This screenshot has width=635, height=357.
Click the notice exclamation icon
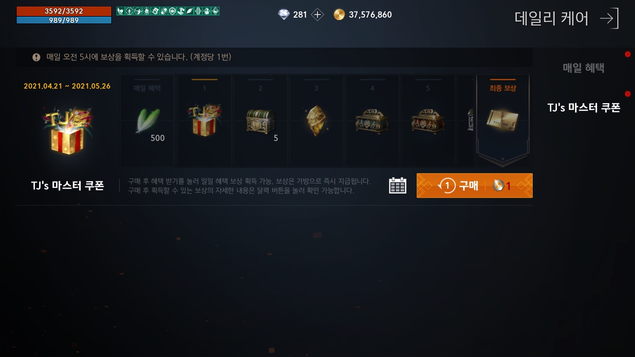(x=36, y=57)
